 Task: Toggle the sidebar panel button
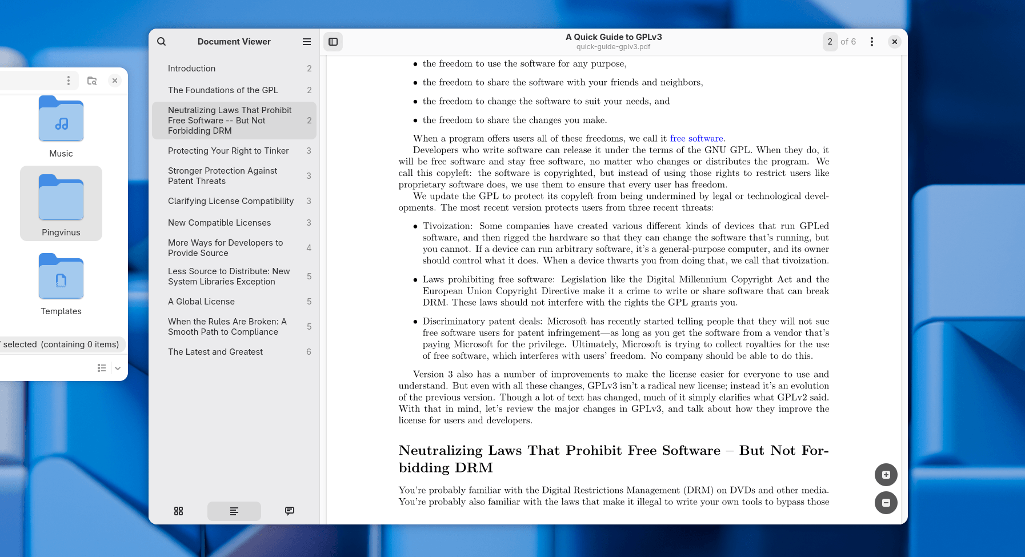pos(333,42)
